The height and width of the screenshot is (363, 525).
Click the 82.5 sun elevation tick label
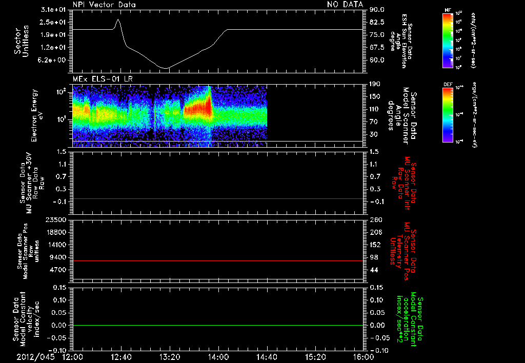[377, 22]
